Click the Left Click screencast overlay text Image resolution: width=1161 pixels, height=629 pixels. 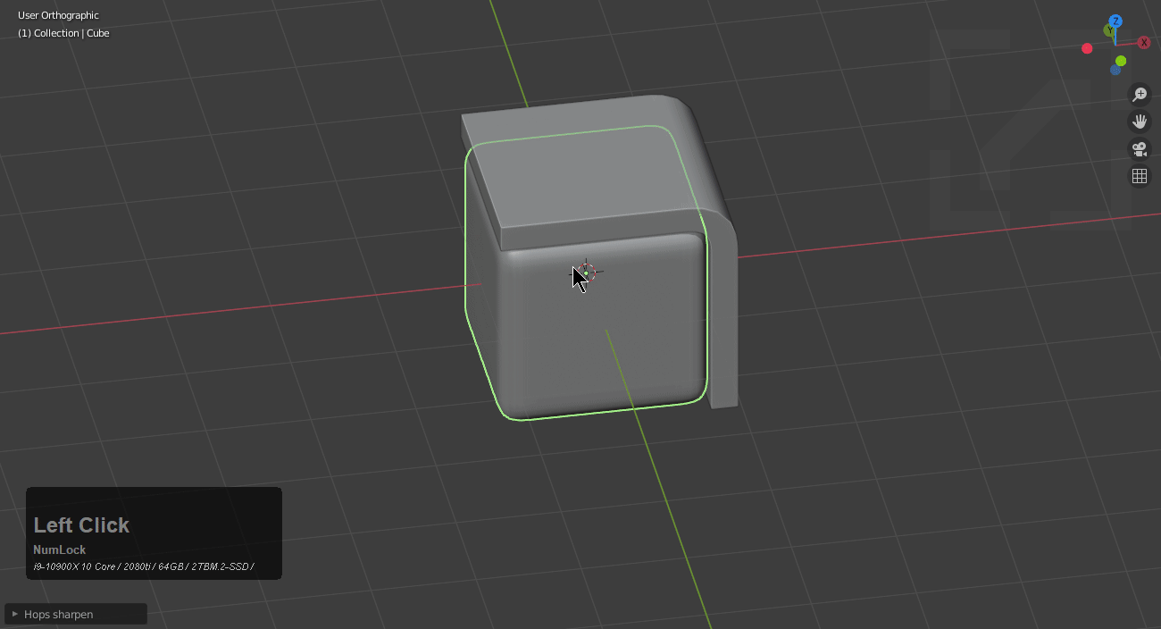click(x=81, y=525)
